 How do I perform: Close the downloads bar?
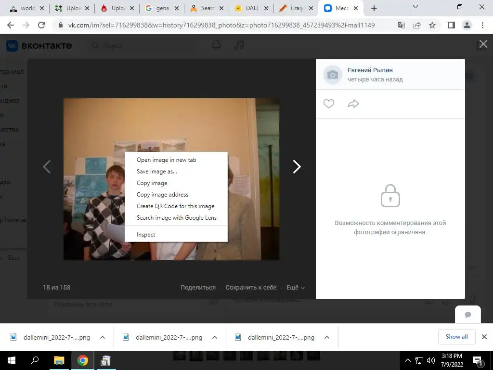pyautogui.click(x=484, y=337)
